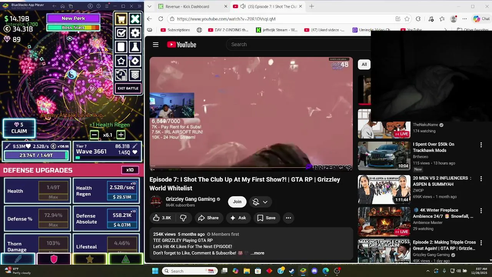Open a new browser tab
The image size is (492, 277).
tap(312, 6)
